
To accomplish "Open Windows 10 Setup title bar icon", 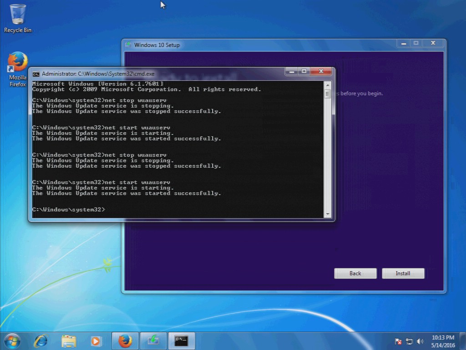I will click(x=128, y=45).
